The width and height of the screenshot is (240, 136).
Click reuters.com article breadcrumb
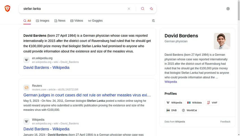pos(55,90)
